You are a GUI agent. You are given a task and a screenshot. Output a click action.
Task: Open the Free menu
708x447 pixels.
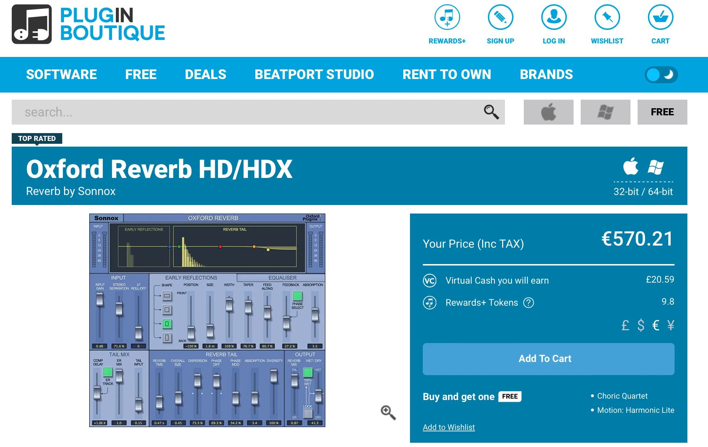pyautogui.click(x=141, y=74)
